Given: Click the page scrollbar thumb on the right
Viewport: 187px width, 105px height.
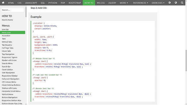Looking at the screenshot, I should pos(186,60).
